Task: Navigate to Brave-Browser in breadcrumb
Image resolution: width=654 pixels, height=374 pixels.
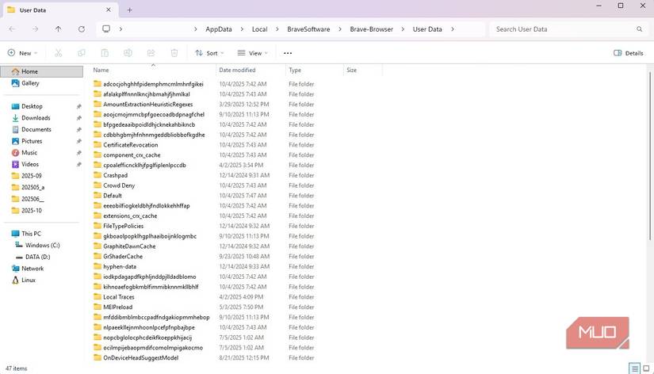Action: [371, 29]
